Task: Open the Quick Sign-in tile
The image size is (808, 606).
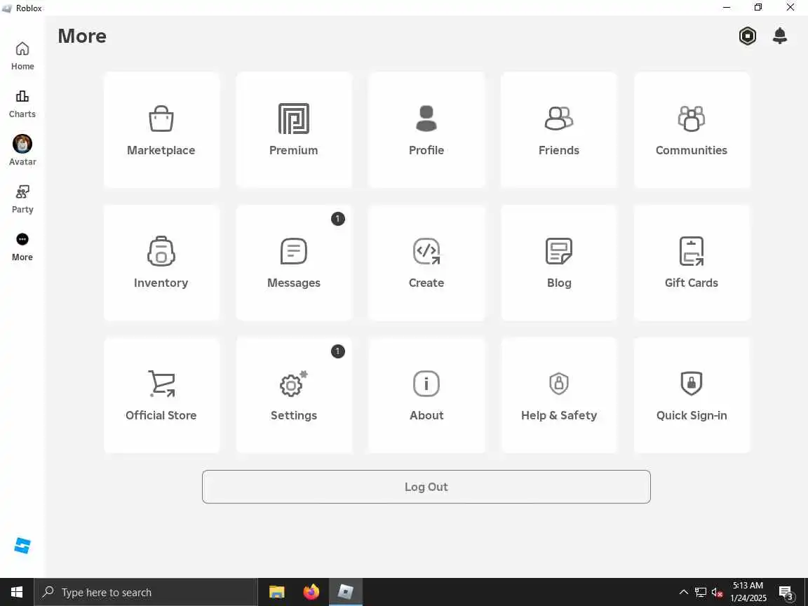Action: (x=692, y=396)
